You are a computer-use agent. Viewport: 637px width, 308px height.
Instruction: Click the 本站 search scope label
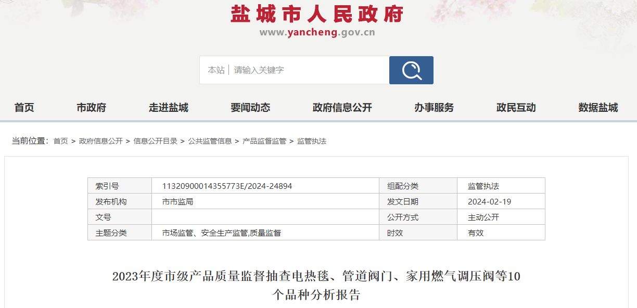216,70
